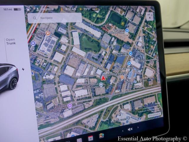Tap the Joliet Rd street label
This screenshot has height=142, width=189.
pyautogui.click(x=104, y=96)
